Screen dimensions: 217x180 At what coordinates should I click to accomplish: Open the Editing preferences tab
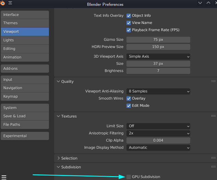(x=25, y=49)
